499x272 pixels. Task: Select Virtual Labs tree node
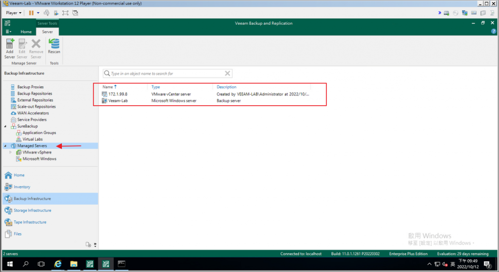tap(33, 139)
